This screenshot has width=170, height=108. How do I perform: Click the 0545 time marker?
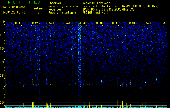[x=83, y=23]
